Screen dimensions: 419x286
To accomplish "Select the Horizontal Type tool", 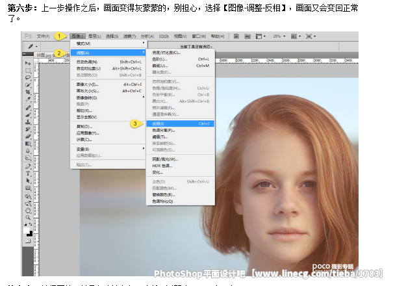I will click(x=28, y=174).
